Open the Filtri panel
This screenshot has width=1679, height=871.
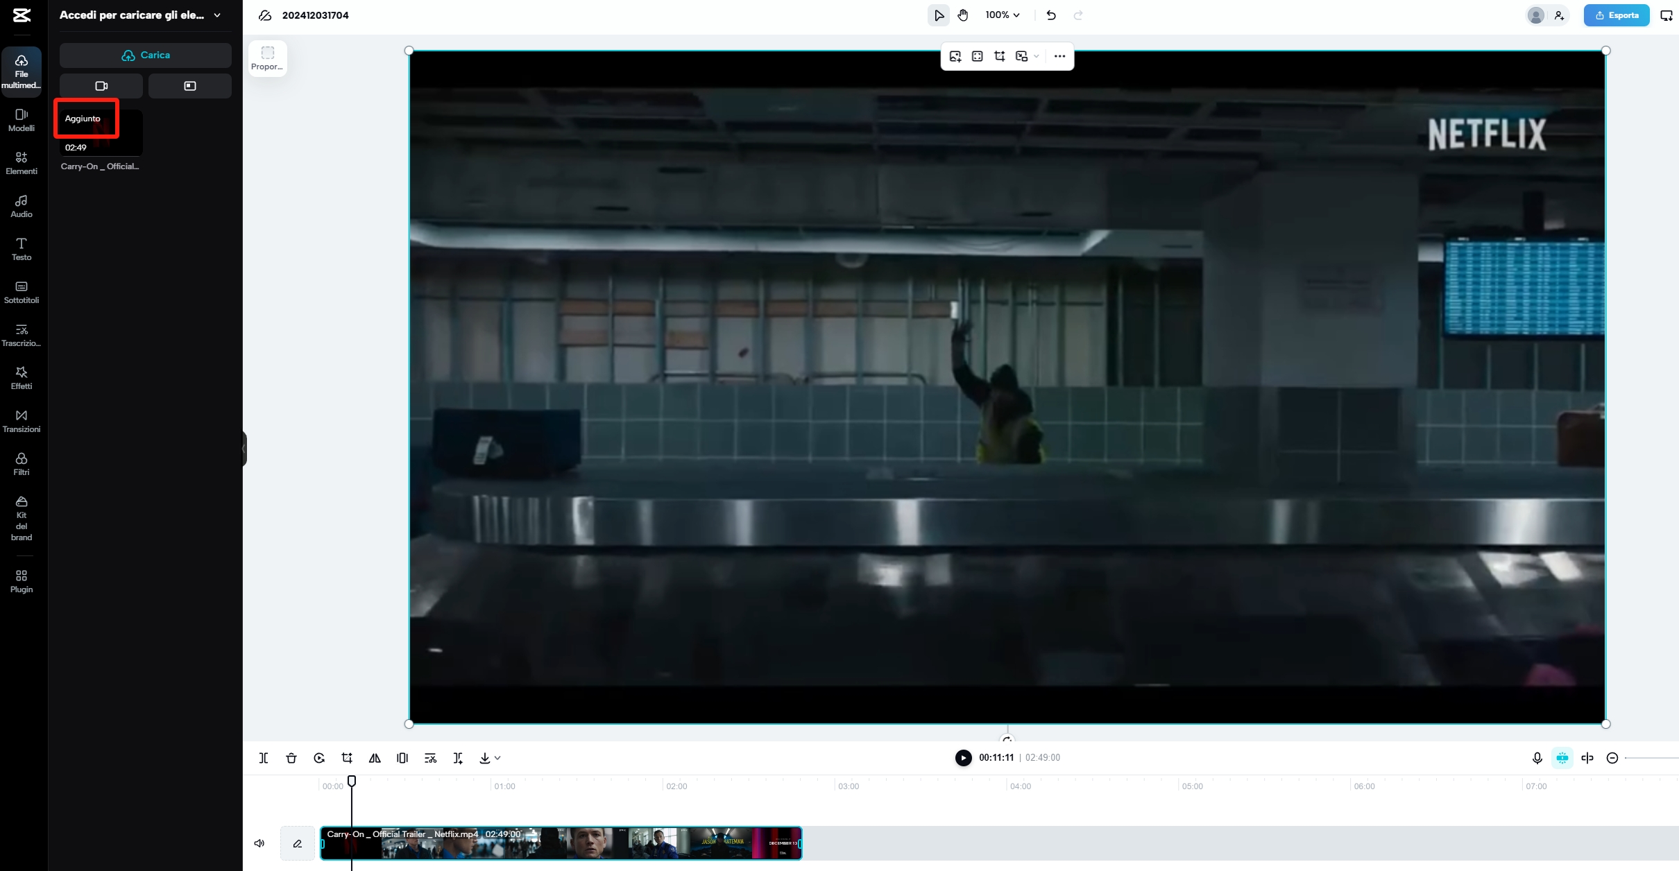[x=22, y=464]
